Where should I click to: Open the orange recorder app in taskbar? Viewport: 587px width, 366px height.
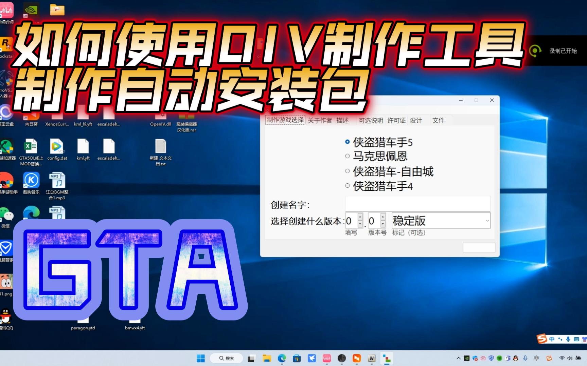[357, 358]
